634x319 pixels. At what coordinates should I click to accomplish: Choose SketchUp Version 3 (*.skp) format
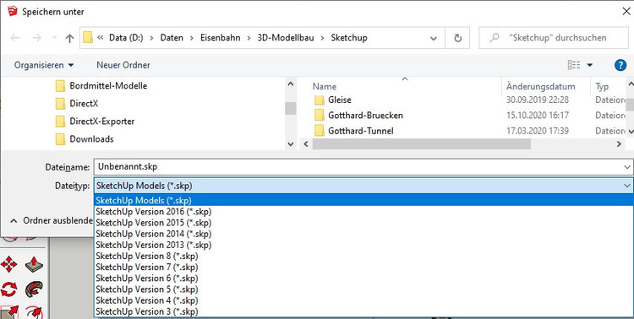point(363,311)
